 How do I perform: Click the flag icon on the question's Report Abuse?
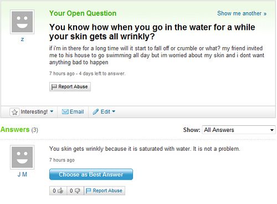[x=54, y=86]
